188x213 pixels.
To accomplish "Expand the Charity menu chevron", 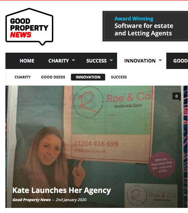I will (73, 60).
